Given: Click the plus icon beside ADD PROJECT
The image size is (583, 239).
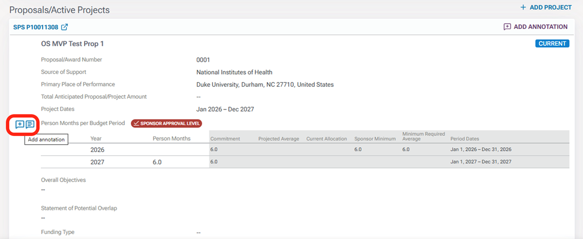Looking at the screenshot, I should [x=523, y=7].
